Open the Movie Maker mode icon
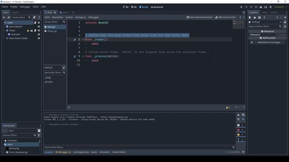The width and height of the screenshot is (289, 162). pos(270,7)
